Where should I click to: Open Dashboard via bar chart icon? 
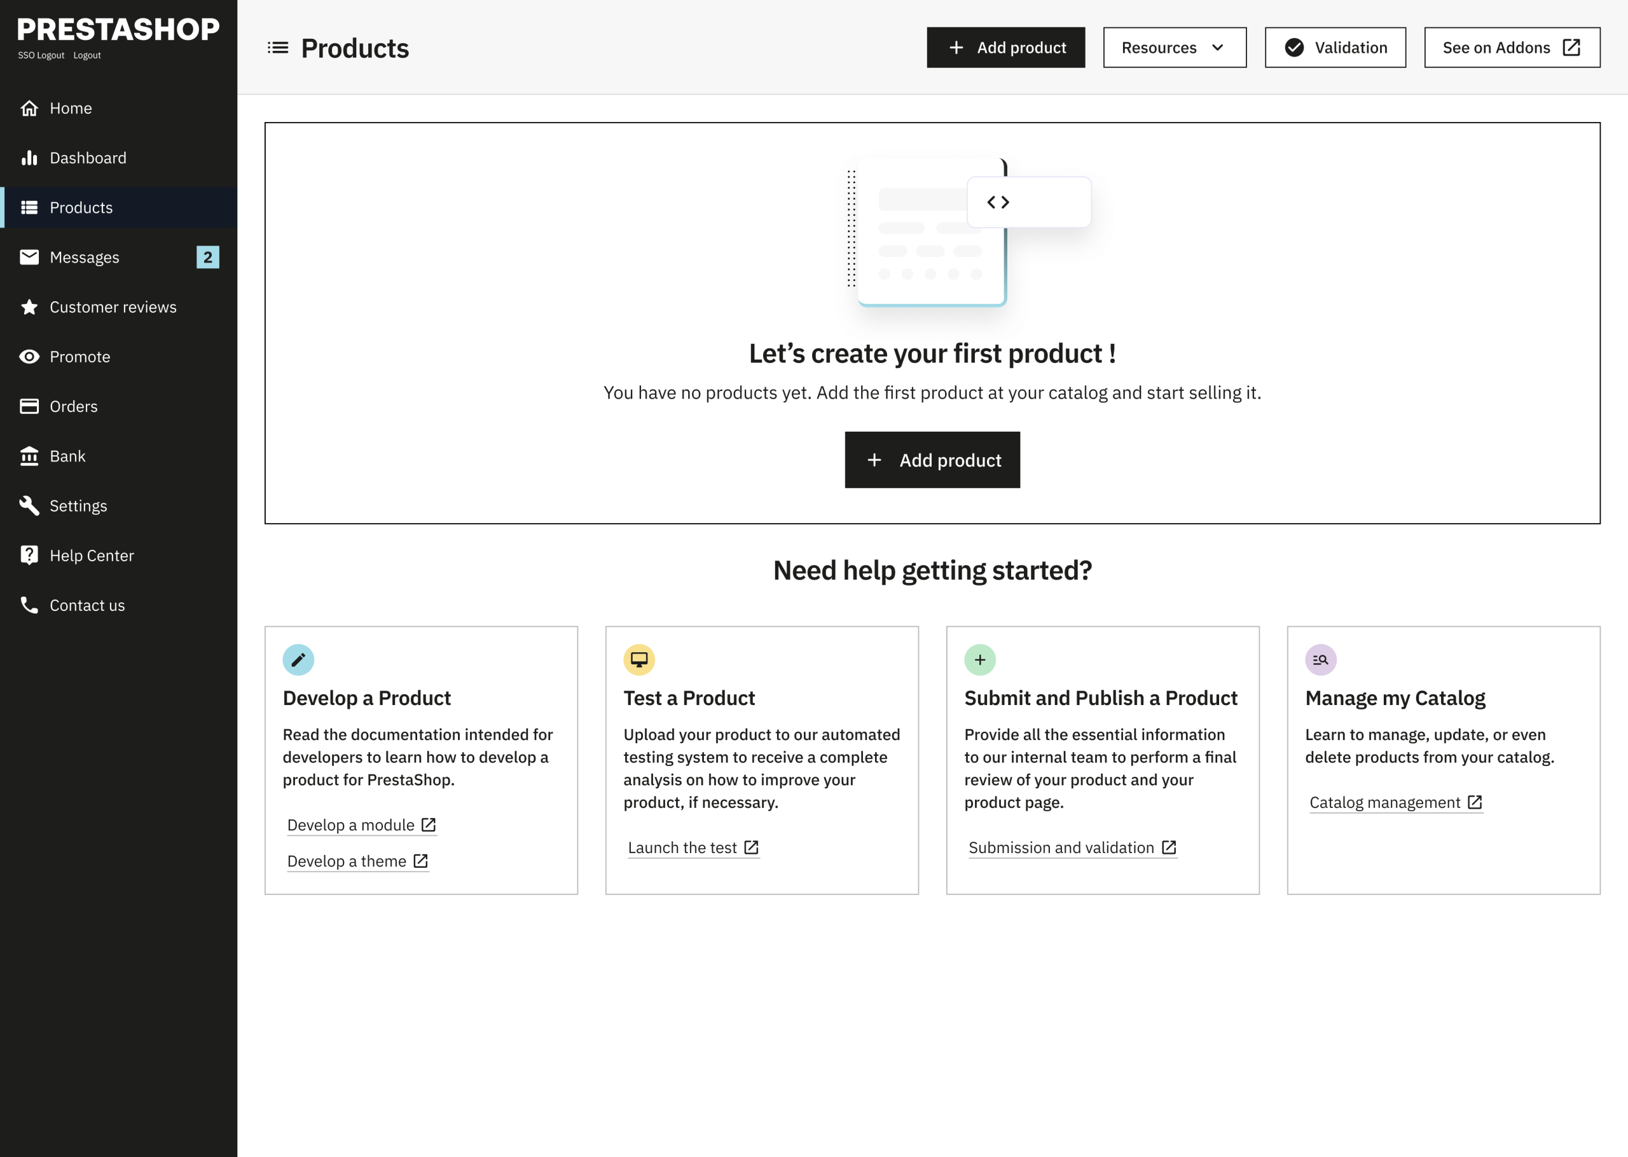coord(29,158)
